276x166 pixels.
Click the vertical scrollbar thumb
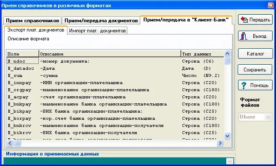[x=227, y=61]
